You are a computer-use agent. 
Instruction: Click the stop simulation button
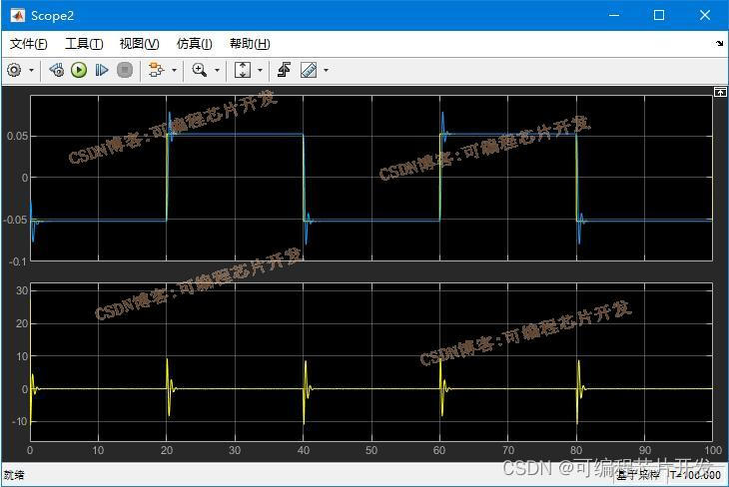click(125, 70)
